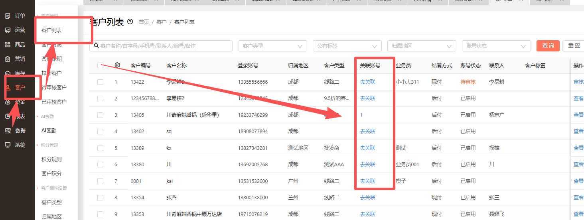584x220 pixels.
Task: Click the 登录账号 column header
Action: [248, 65]
